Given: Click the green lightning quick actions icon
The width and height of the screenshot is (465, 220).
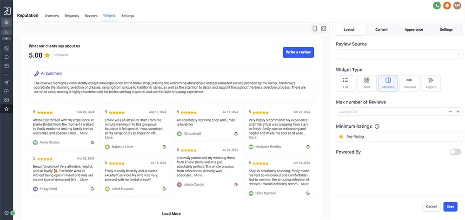Looking at the screenshot, I should click(x=7, y=39).
